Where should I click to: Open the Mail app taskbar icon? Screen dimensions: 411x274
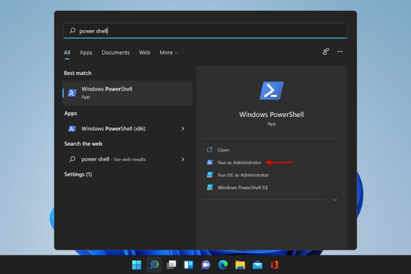(x=257, y=265)
